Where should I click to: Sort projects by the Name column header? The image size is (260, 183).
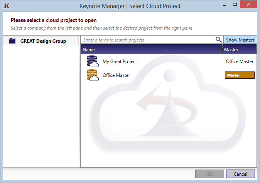tap(151, 50)
